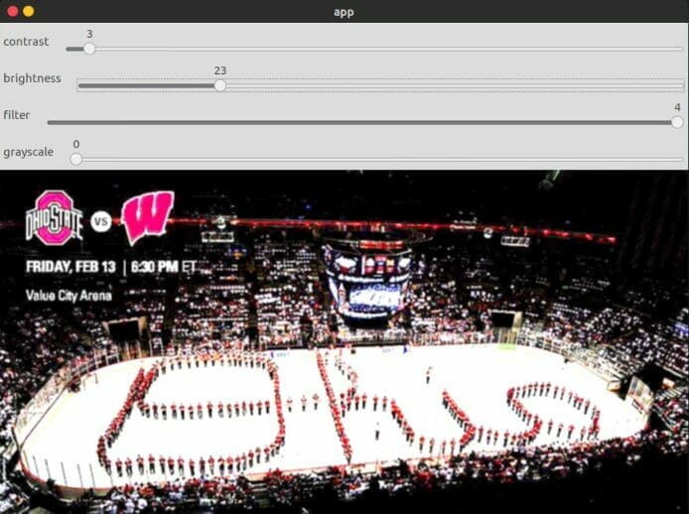Click the 'Value City Arena' text

coord(69,296)
